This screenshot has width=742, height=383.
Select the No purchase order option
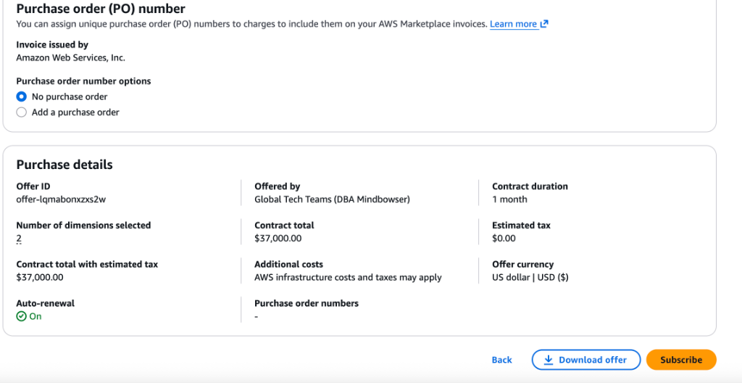22,96
